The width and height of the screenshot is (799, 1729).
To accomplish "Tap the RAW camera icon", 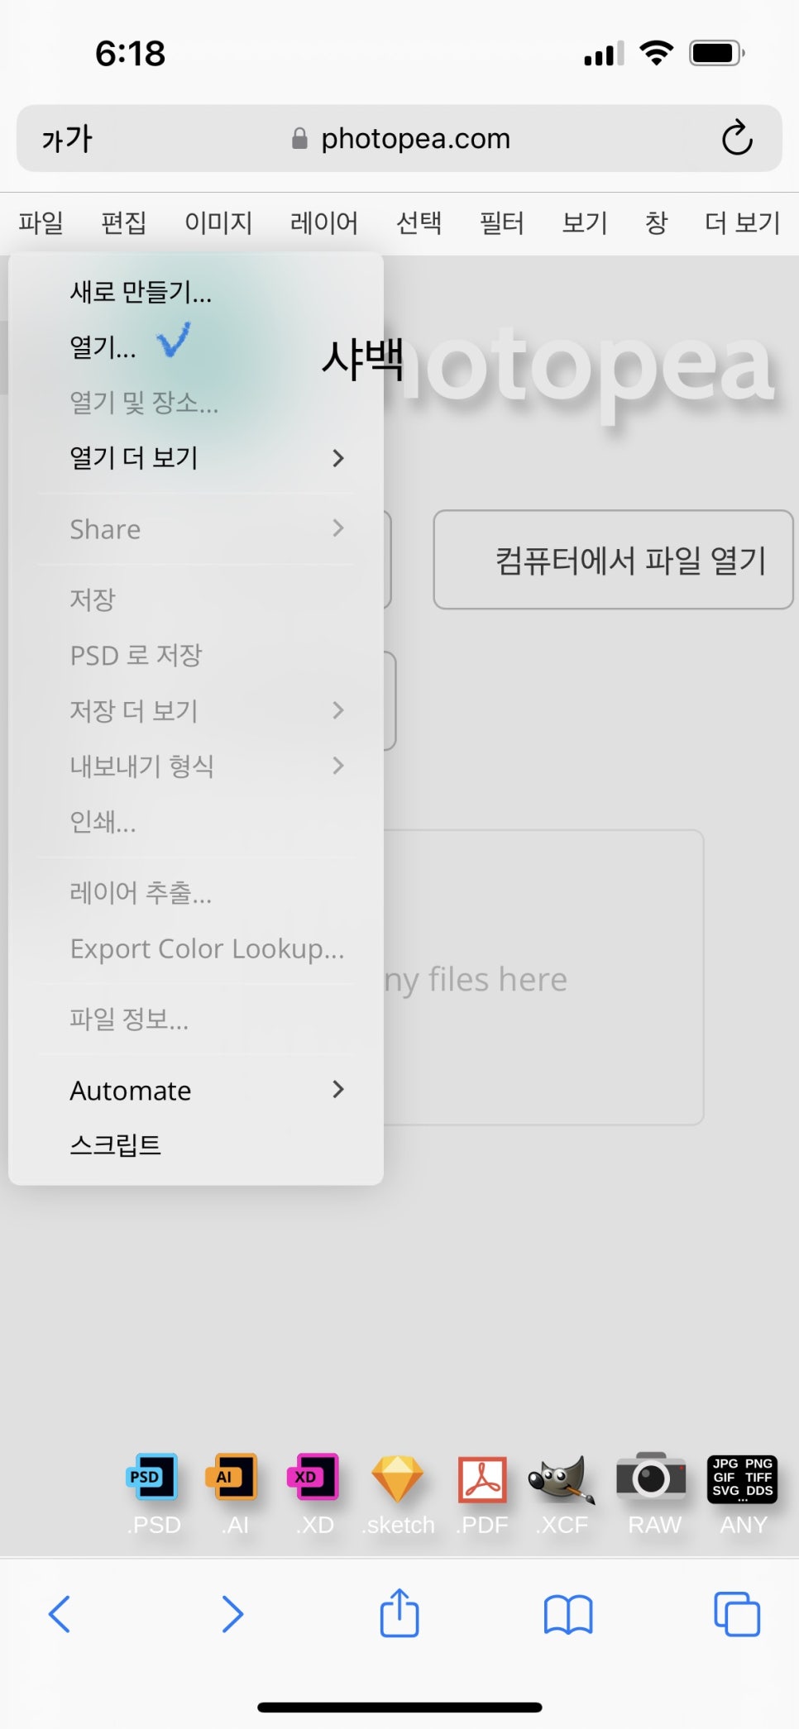I will tap(653, 1478).
